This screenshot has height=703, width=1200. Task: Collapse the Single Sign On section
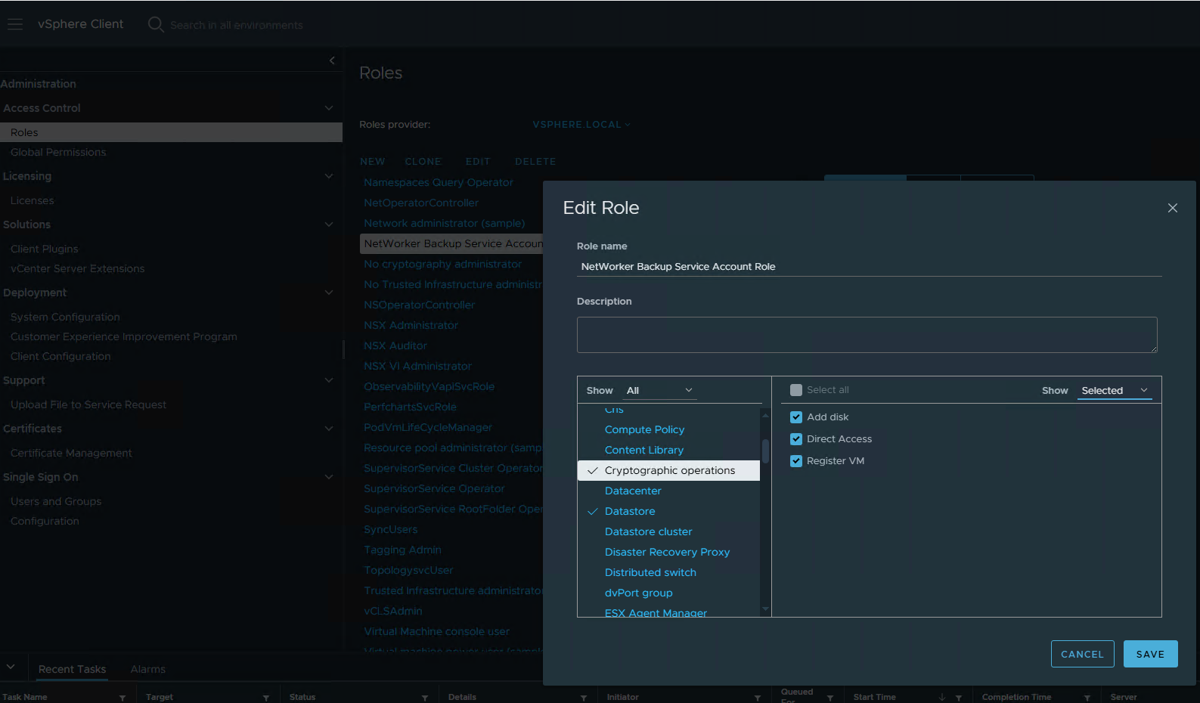tap(329, 477)
